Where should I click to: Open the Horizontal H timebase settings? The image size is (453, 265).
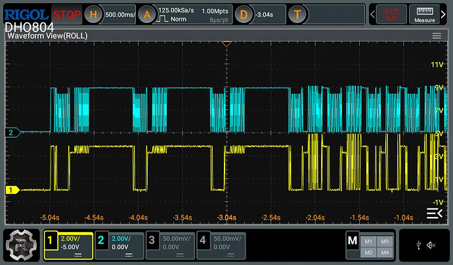pyautogui.click(x=93, y=14)
